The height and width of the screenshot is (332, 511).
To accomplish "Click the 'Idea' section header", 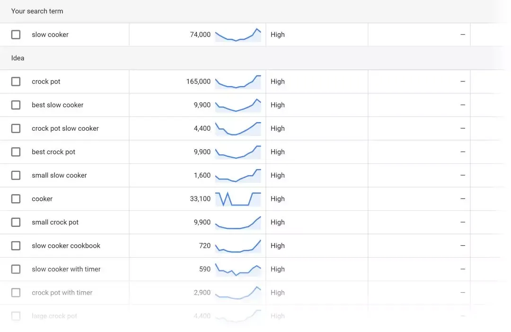I will point(18,58).
